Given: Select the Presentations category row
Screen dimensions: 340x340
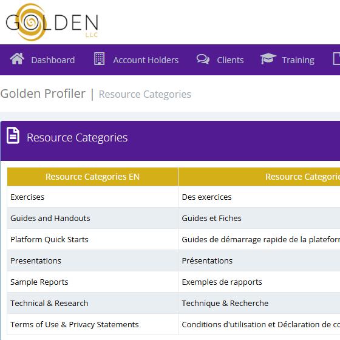Looking at the screenshot, I should tap(174, 260).
